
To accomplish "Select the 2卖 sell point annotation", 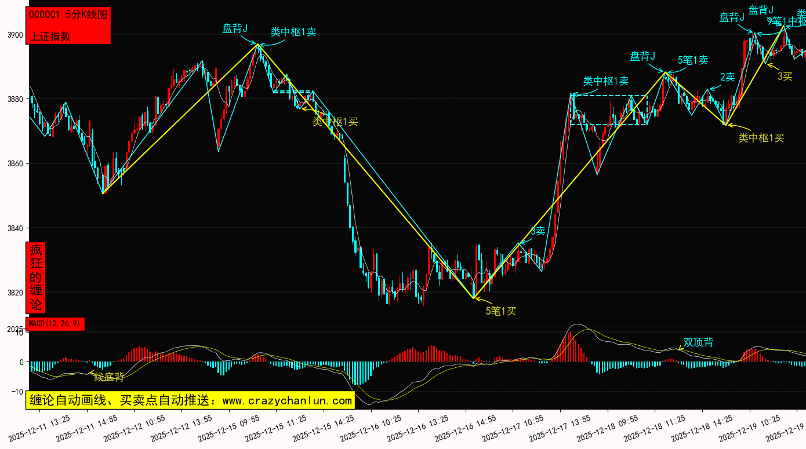I will pos(727,76).
